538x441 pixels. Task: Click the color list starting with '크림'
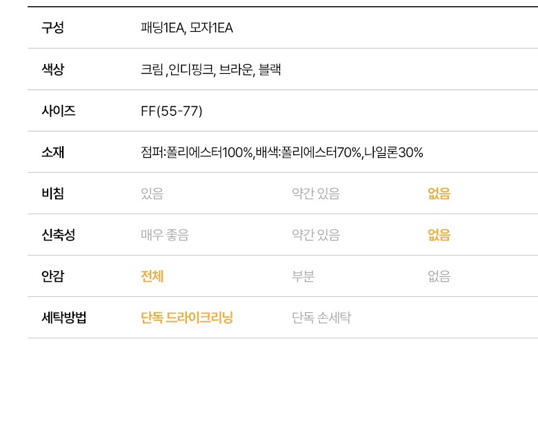(210, 70)
